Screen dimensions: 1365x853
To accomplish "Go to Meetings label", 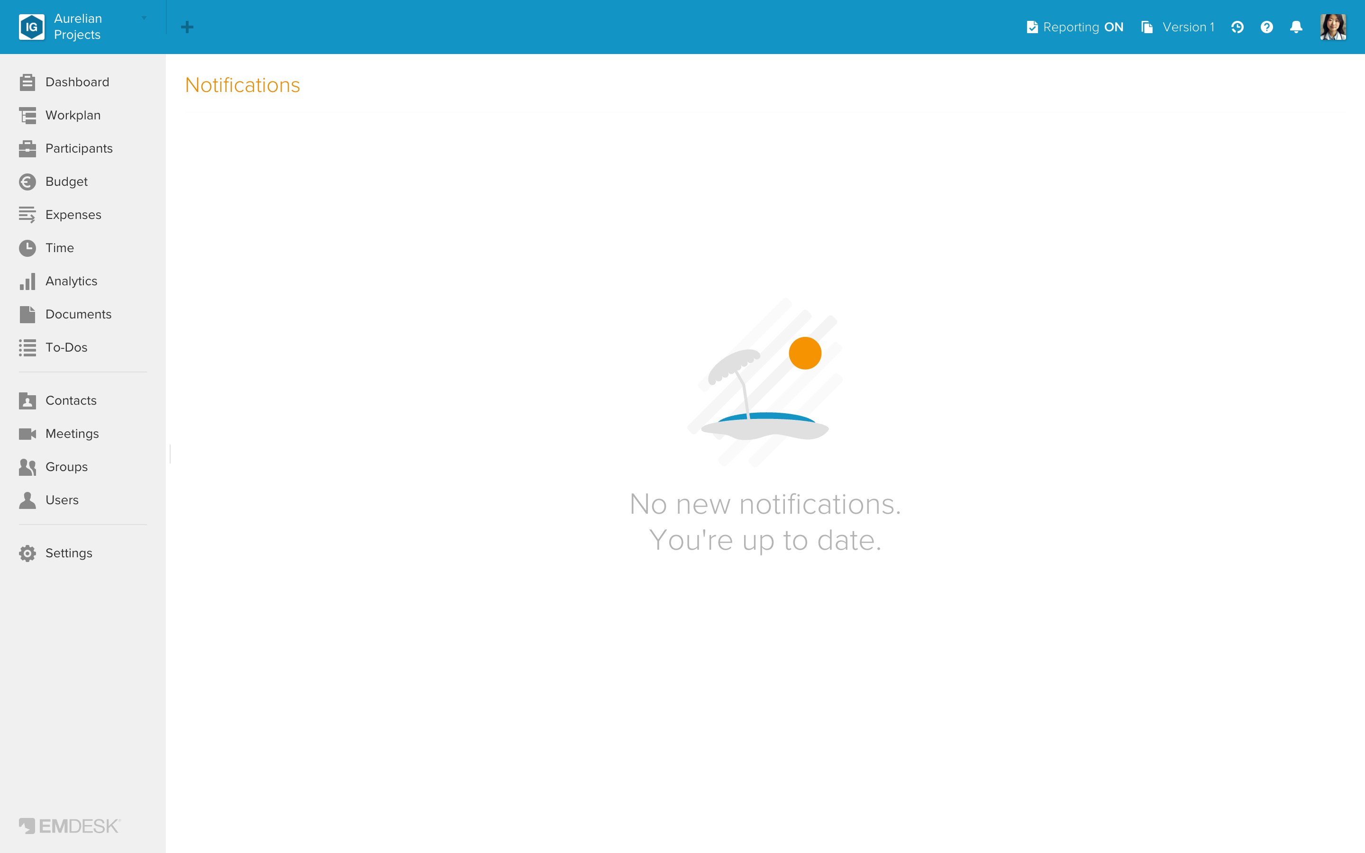I will 72,434.
